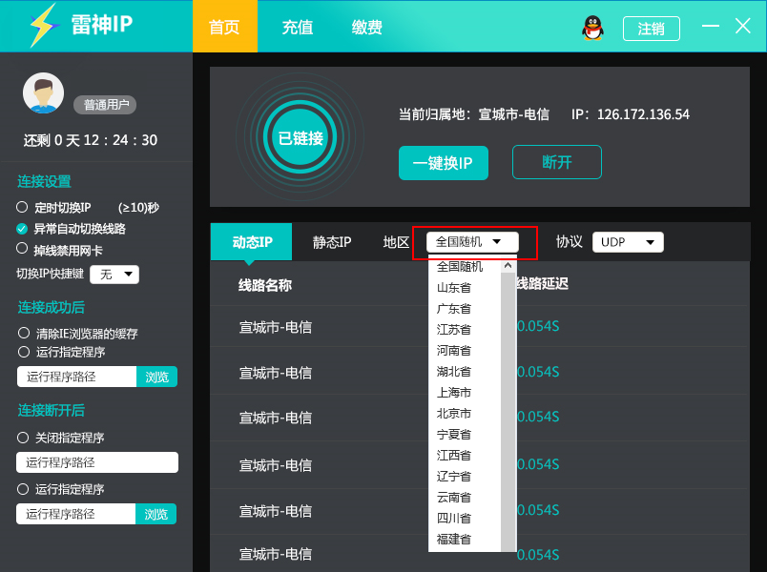Click the 普通用户 badge
This screenshot has height=572, width=767.
[x=105, y=105]
